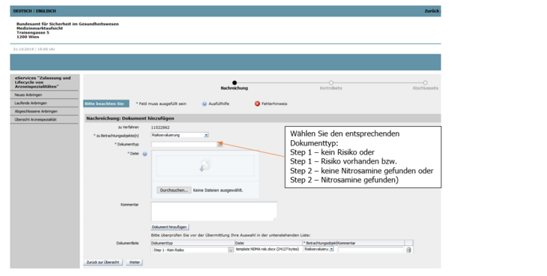Click the Ausfüllhilfe help icon

(x=205, y=103)
